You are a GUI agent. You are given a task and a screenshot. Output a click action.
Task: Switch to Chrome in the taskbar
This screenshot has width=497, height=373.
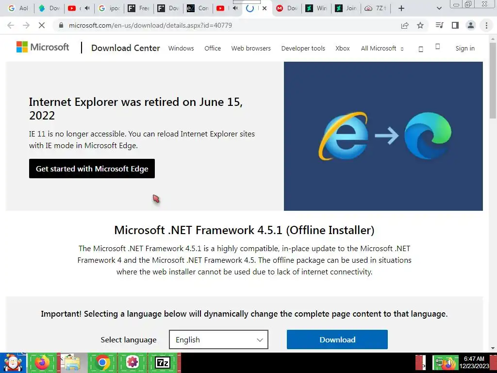[x=102, y=363]
